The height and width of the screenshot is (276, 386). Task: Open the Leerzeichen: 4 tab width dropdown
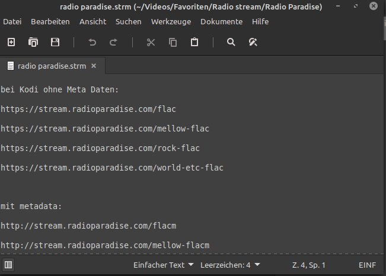230,265
